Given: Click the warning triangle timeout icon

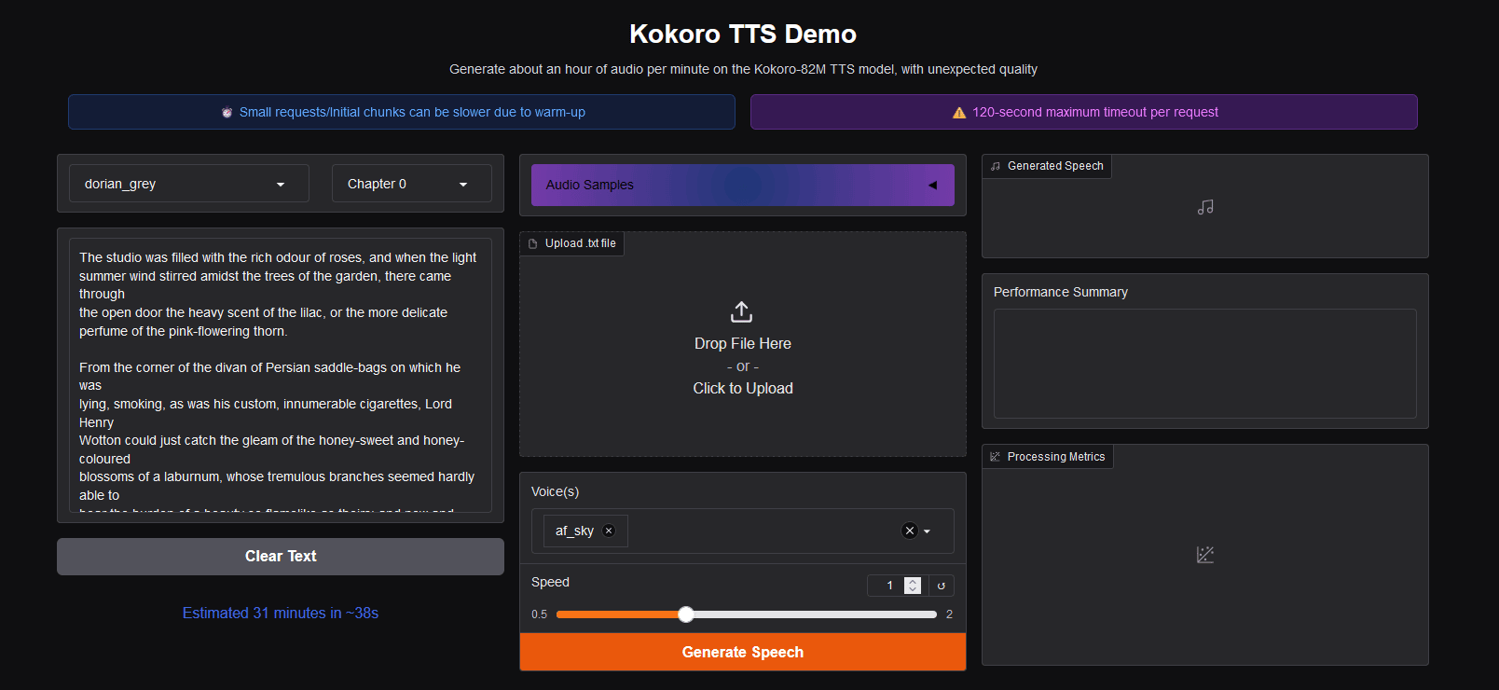Looking at the screenshot, I should [958, 113].
